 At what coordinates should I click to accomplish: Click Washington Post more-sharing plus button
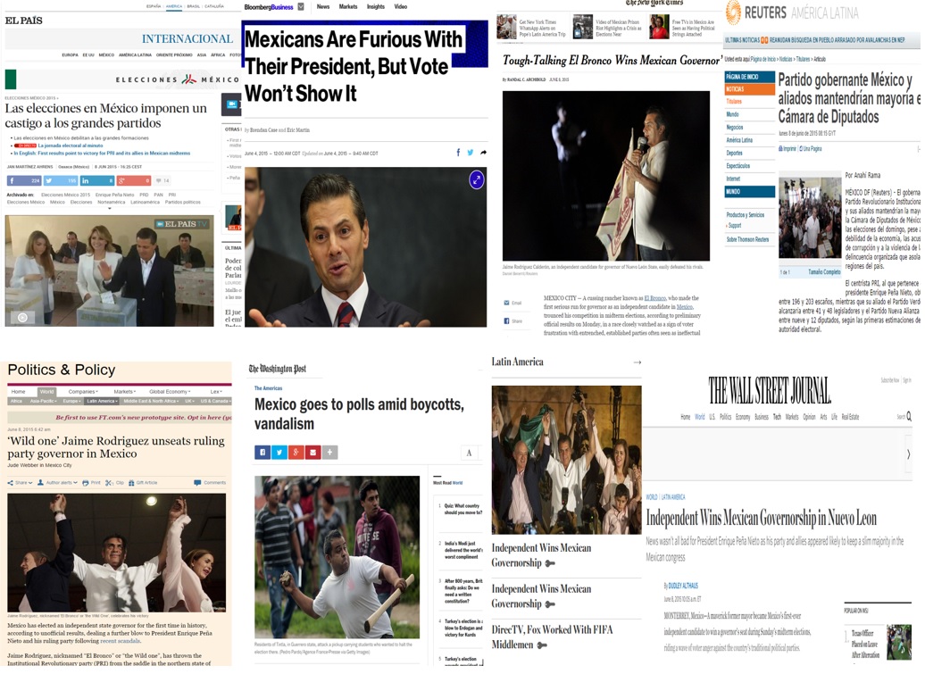329,453
